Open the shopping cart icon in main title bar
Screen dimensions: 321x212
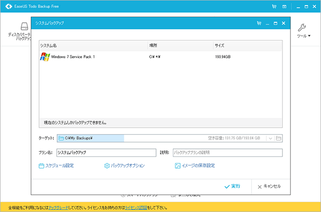(x=274, y=6)
